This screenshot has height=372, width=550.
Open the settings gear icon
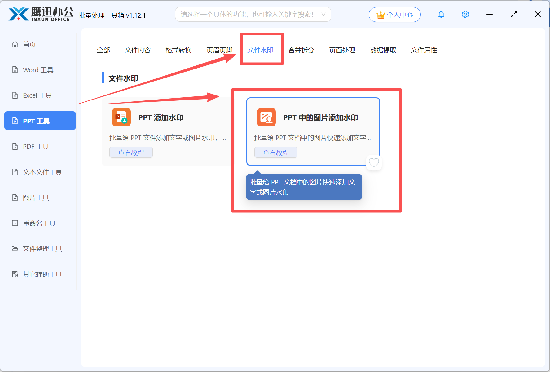coord(465,14)
